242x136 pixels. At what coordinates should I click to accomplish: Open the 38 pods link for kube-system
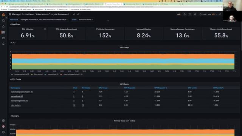point(74,105)
